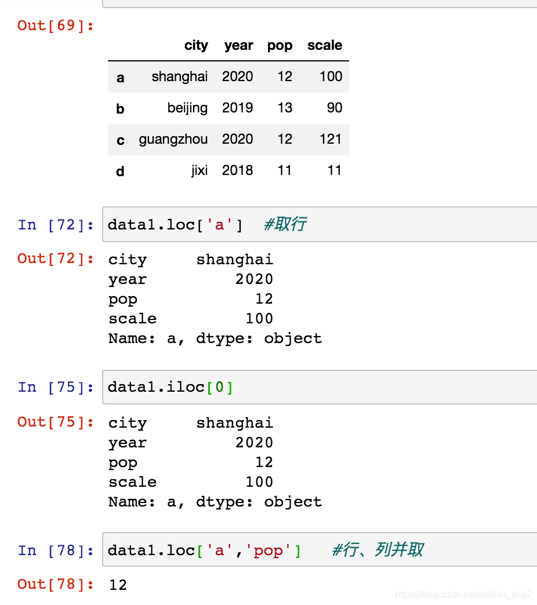Select the In [72] prompt label
The height and width of the screenshot is (605, 537).
[56, 225]
